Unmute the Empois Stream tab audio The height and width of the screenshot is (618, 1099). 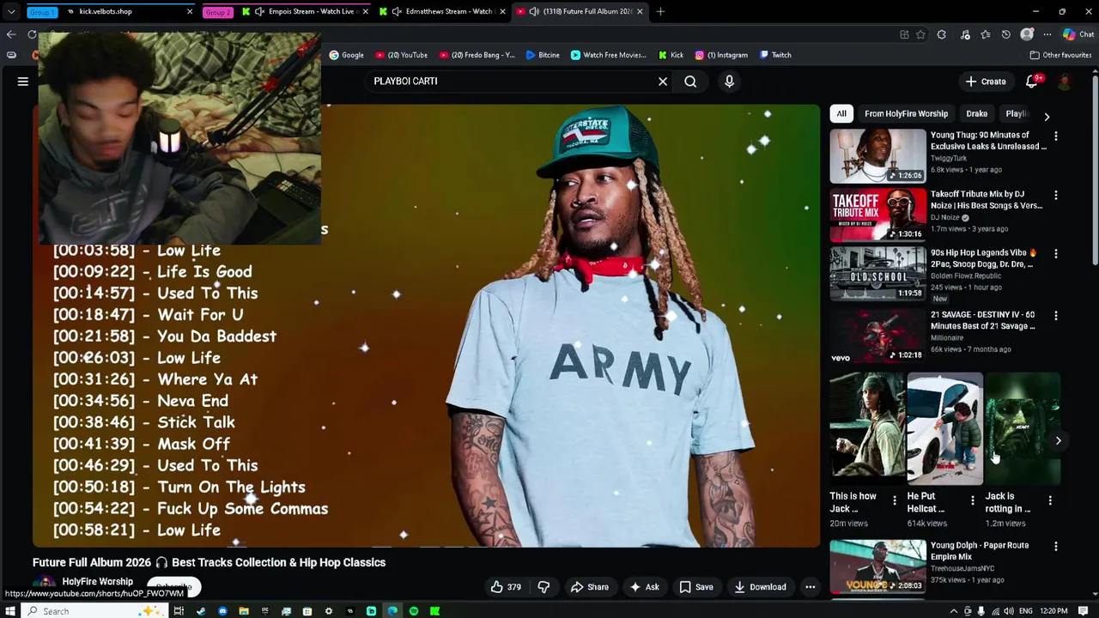click(259, 12)
